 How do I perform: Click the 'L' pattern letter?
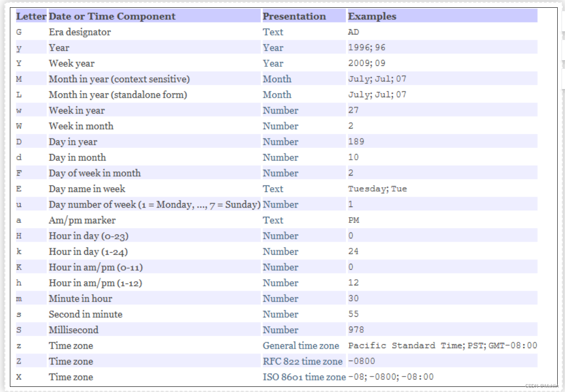19,95
